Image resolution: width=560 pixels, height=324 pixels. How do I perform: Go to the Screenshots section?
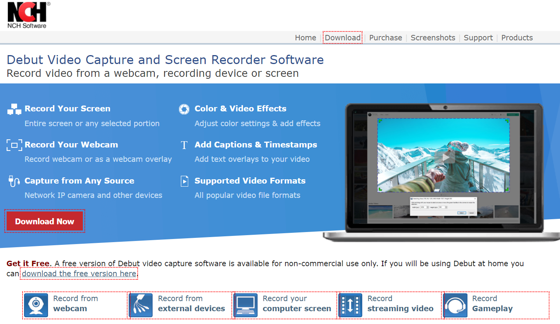pyautogui.click(x=433, y=38)
